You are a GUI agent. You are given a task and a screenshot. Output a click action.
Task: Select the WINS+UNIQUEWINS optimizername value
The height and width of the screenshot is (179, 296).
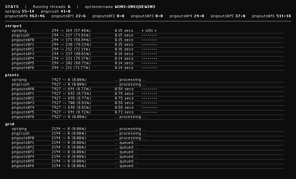[135, 7]
